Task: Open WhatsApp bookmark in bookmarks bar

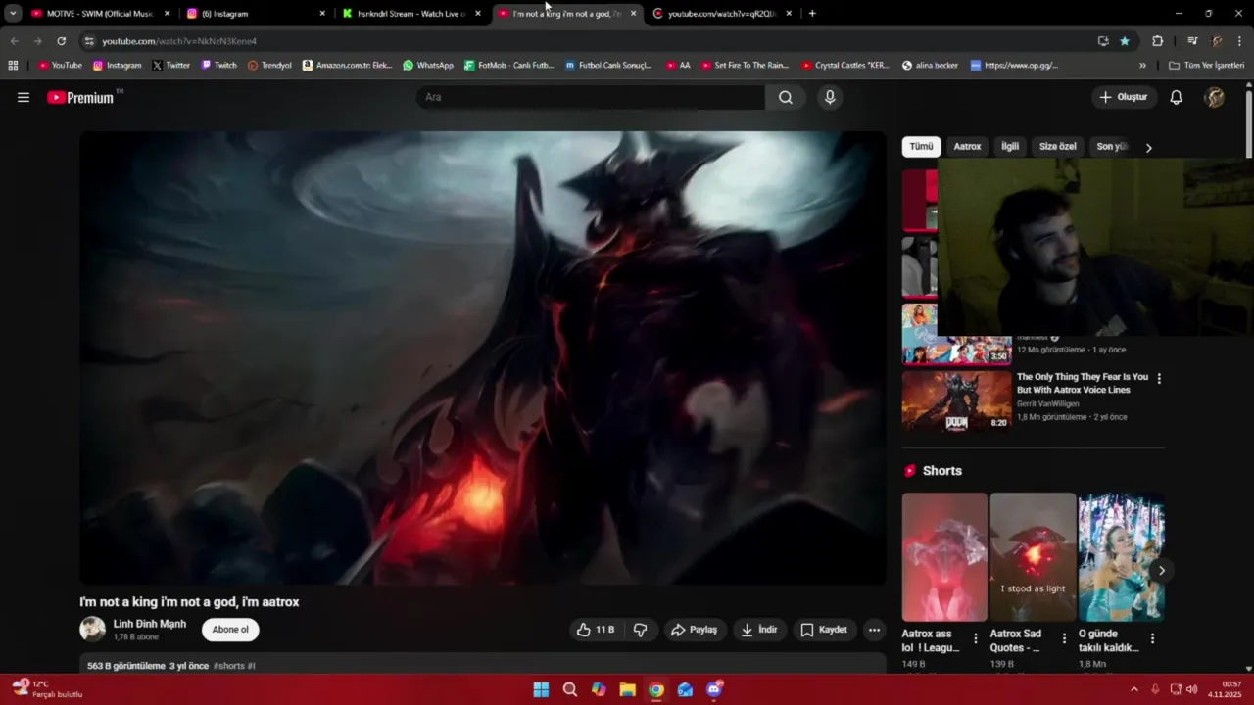Action: pyautogui.click(x=428, y=66)
